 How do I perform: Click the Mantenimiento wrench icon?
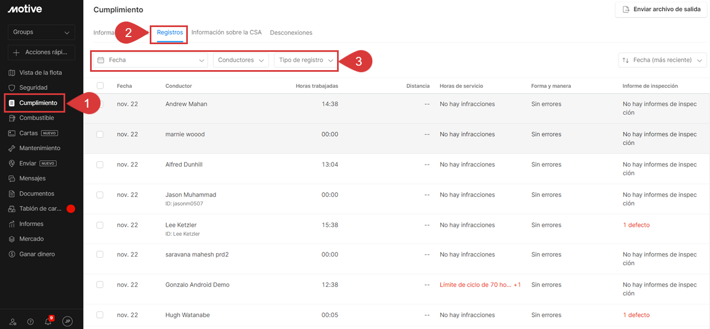pos(12,148)
